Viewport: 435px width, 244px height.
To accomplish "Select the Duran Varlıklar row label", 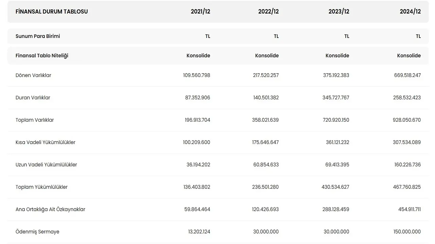I will (33, 98).
